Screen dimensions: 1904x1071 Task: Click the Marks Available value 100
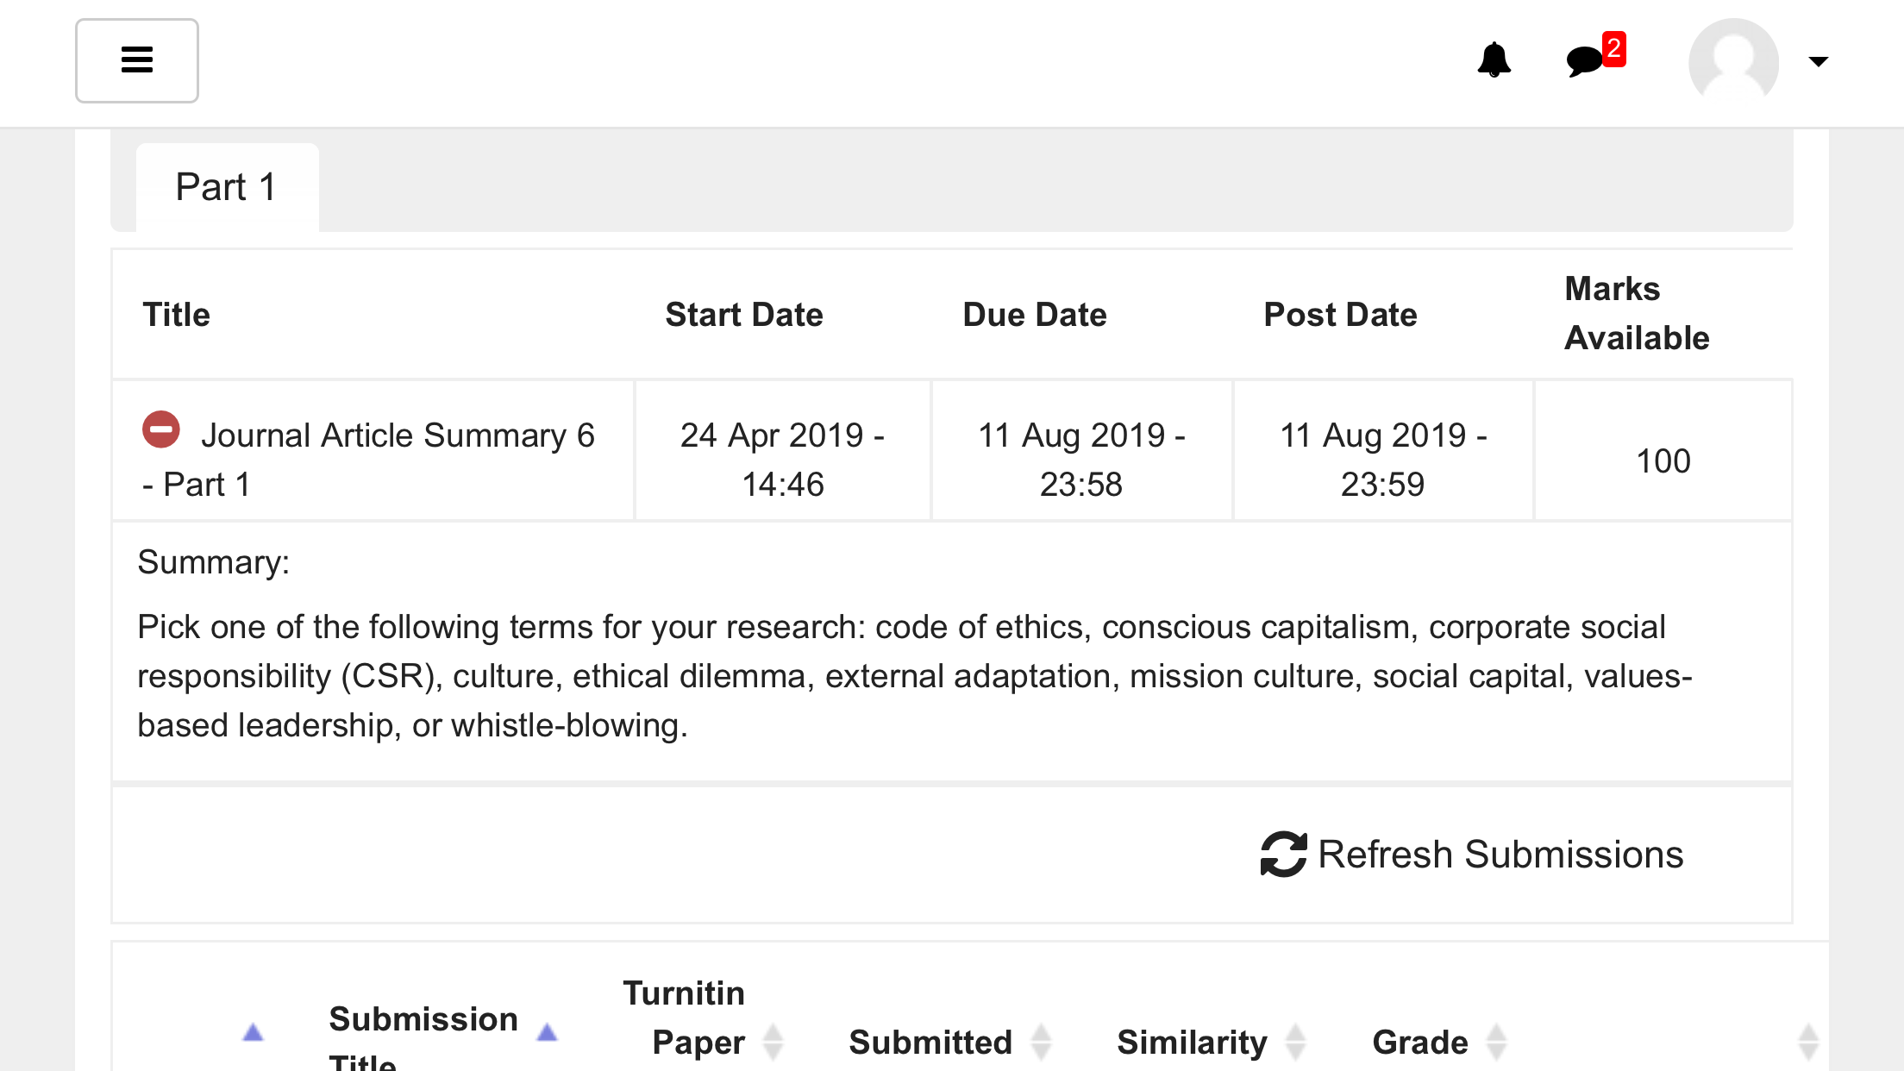[x=1663, y=460]
